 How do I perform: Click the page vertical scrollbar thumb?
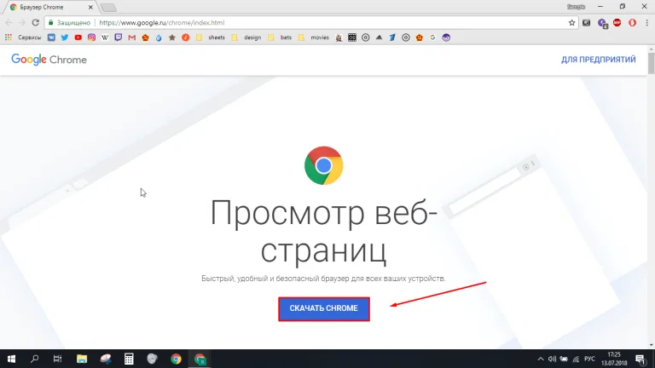pos(652,62)
